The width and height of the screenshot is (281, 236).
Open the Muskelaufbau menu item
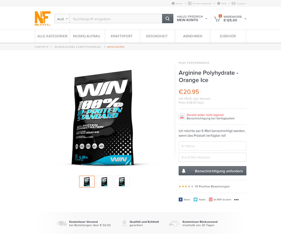click(x=87, y=36)
